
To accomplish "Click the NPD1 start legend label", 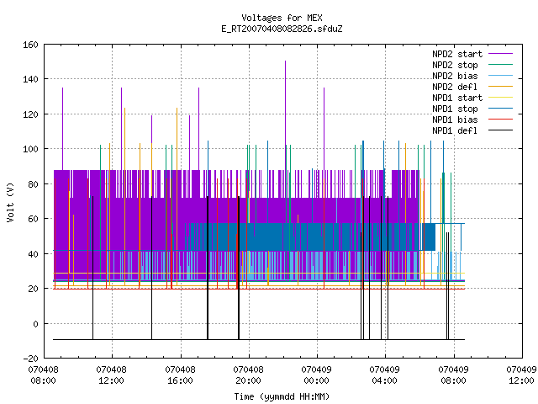I will click(x=457, y=98).
